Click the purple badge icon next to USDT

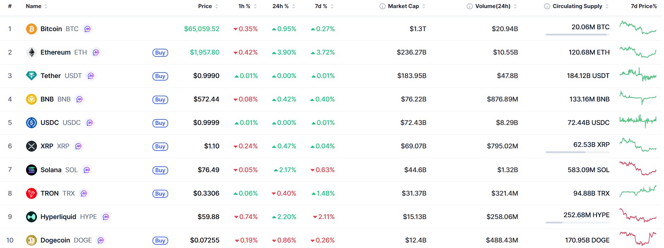point(91,76)
